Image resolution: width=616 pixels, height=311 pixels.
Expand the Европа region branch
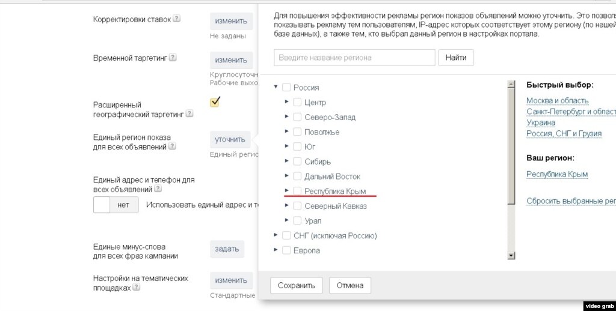point(276,250)
